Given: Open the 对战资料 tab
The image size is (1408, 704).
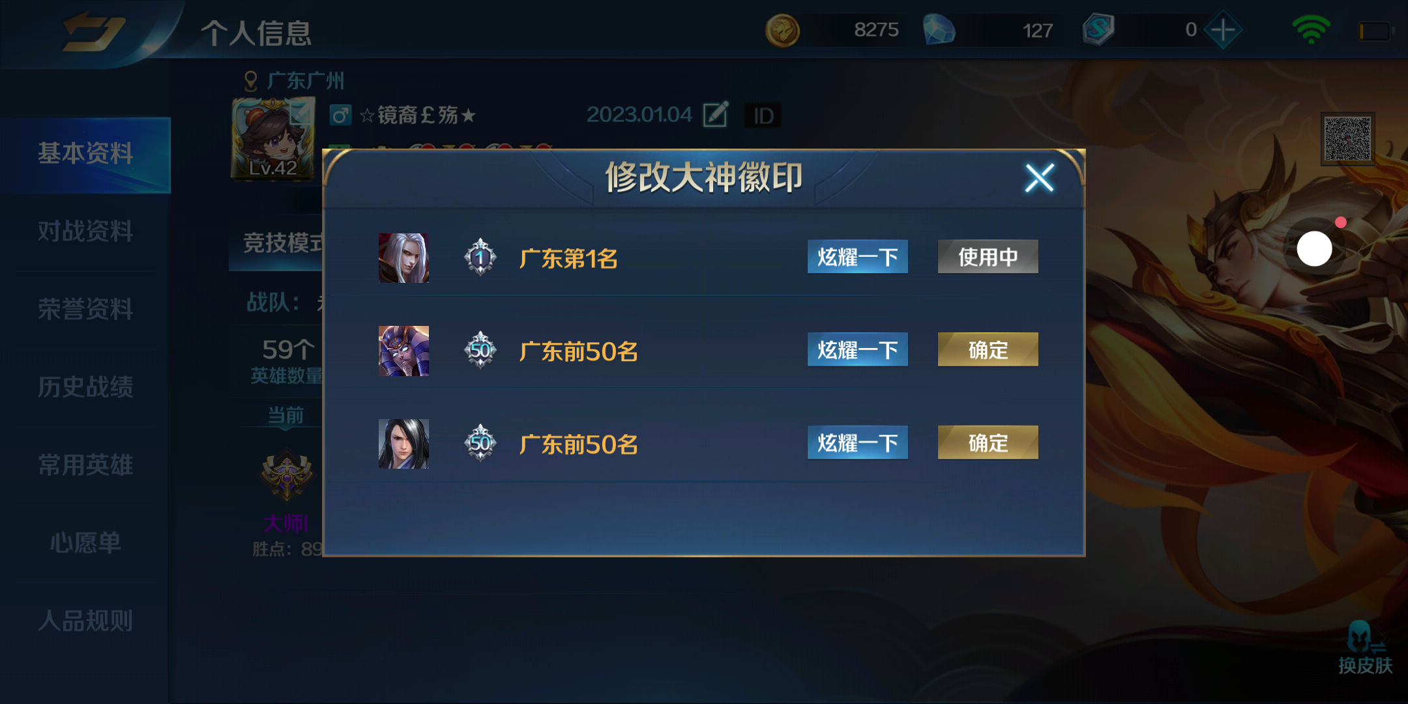Looking at the screenshot, I should (85, 231).
